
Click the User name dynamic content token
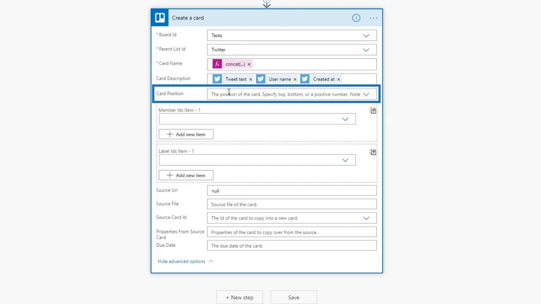pyautogui.click(x=277, y=79)
